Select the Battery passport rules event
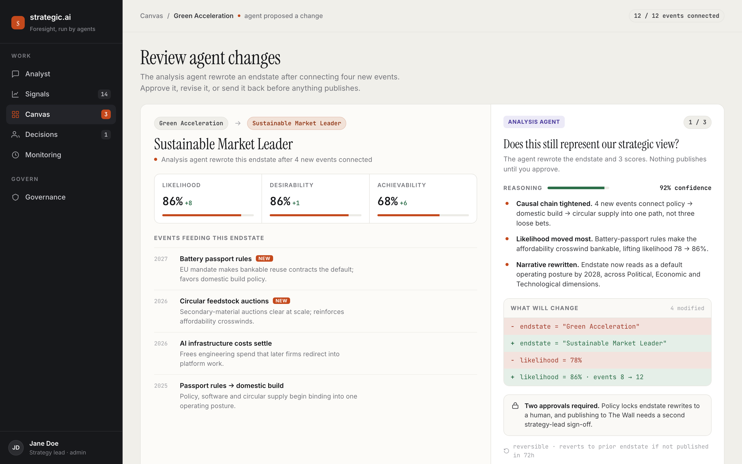The height and width of the screenshot is (464, 742). click(x=316, y=269)
